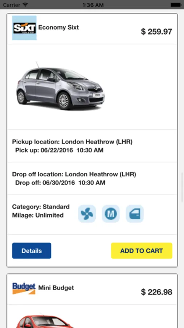Tap the red Mini Budget car image
Viewport: 184px width, 328px height.
point(45,321)
